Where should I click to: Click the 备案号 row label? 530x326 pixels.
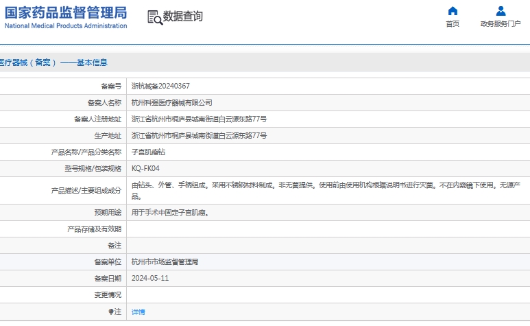coord(111,86)
